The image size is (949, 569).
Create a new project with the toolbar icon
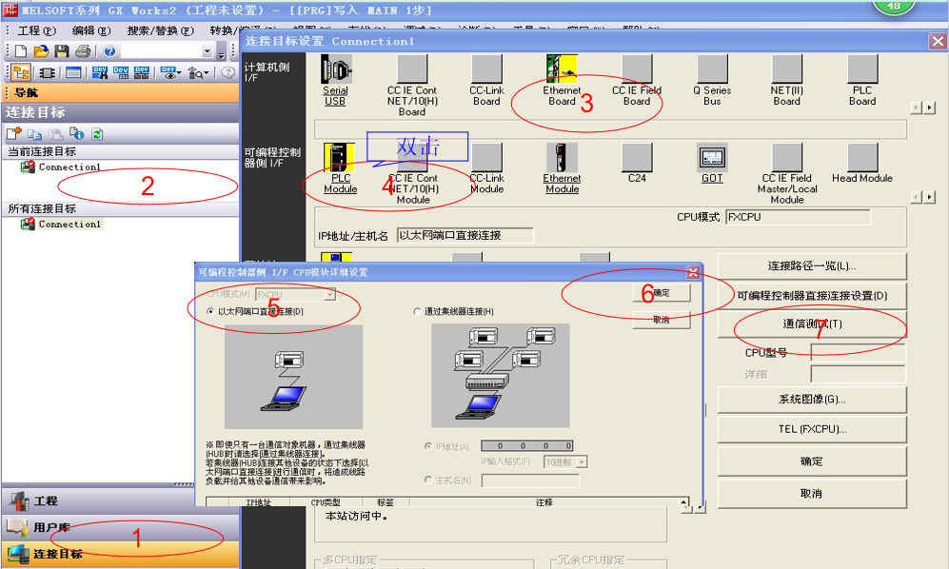[x=21, y=51]
